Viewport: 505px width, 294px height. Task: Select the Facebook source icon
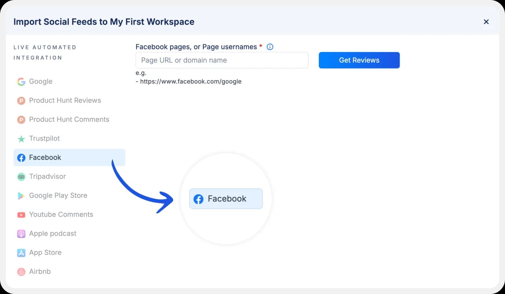pyautogui.click(x=21, y=158)
